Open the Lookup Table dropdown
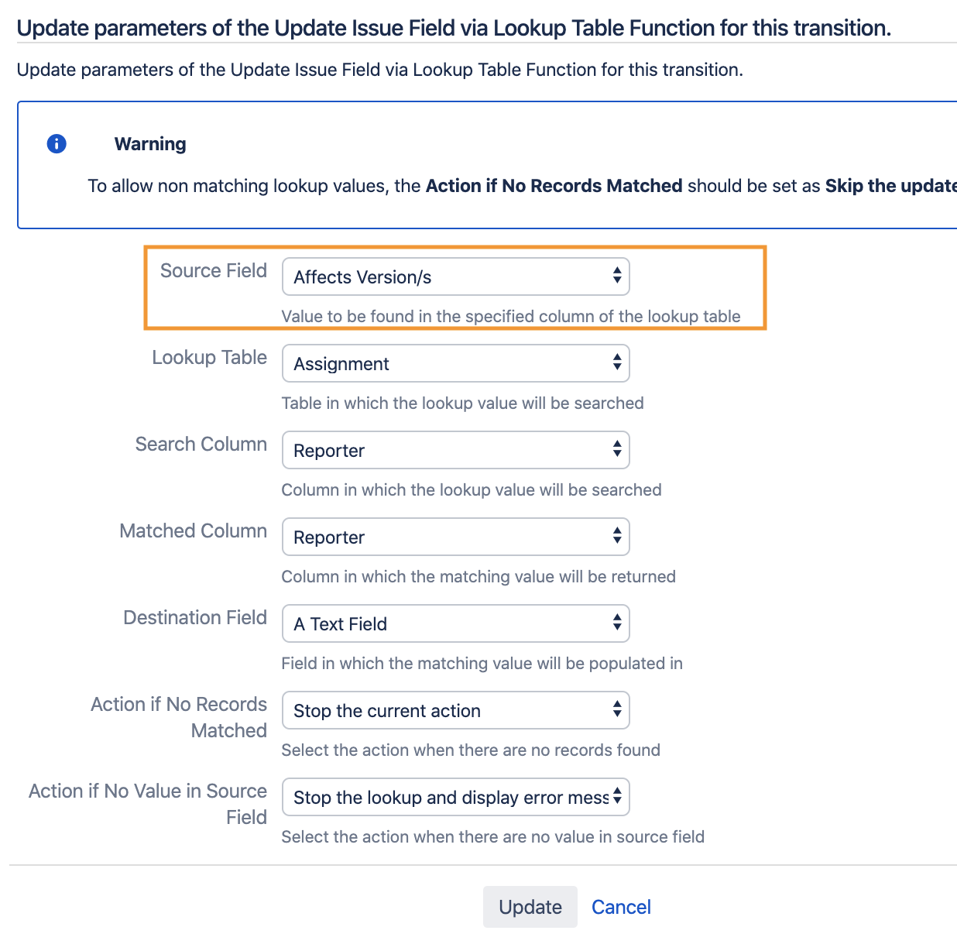957x951 pixels. tap(455, 363)
